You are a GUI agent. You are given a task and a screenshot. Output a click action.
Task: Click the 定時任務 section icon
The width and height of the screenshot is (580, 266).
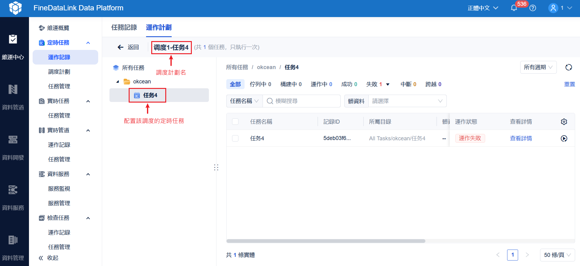[x=42, y=43]
